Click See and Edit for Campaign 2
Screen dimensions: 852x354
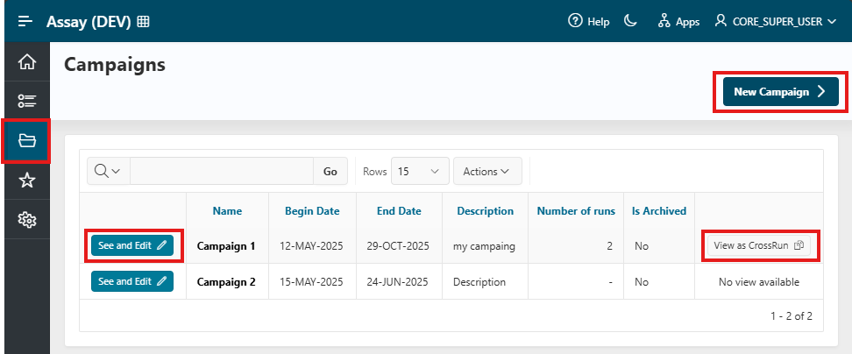point(132,281)
